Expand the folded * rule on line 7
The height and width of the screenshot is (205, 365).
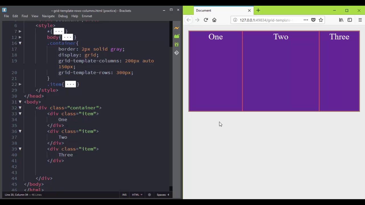pos(20,31)
